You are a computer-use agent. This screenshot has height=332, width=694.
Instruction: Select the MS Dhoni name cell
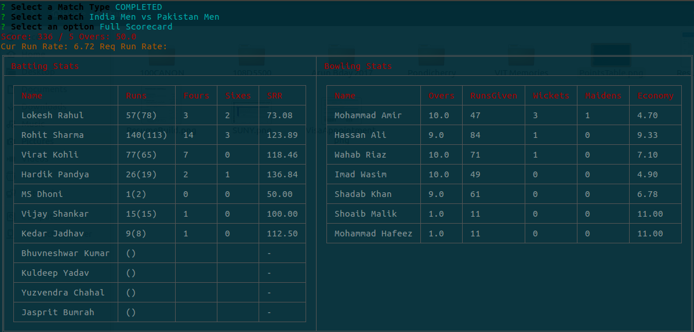coord(42,194)
